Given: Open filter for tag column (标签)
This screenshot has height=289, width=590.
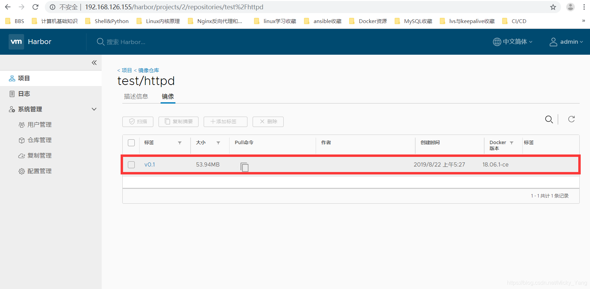Looking at the screenshot, I should 180,143.
